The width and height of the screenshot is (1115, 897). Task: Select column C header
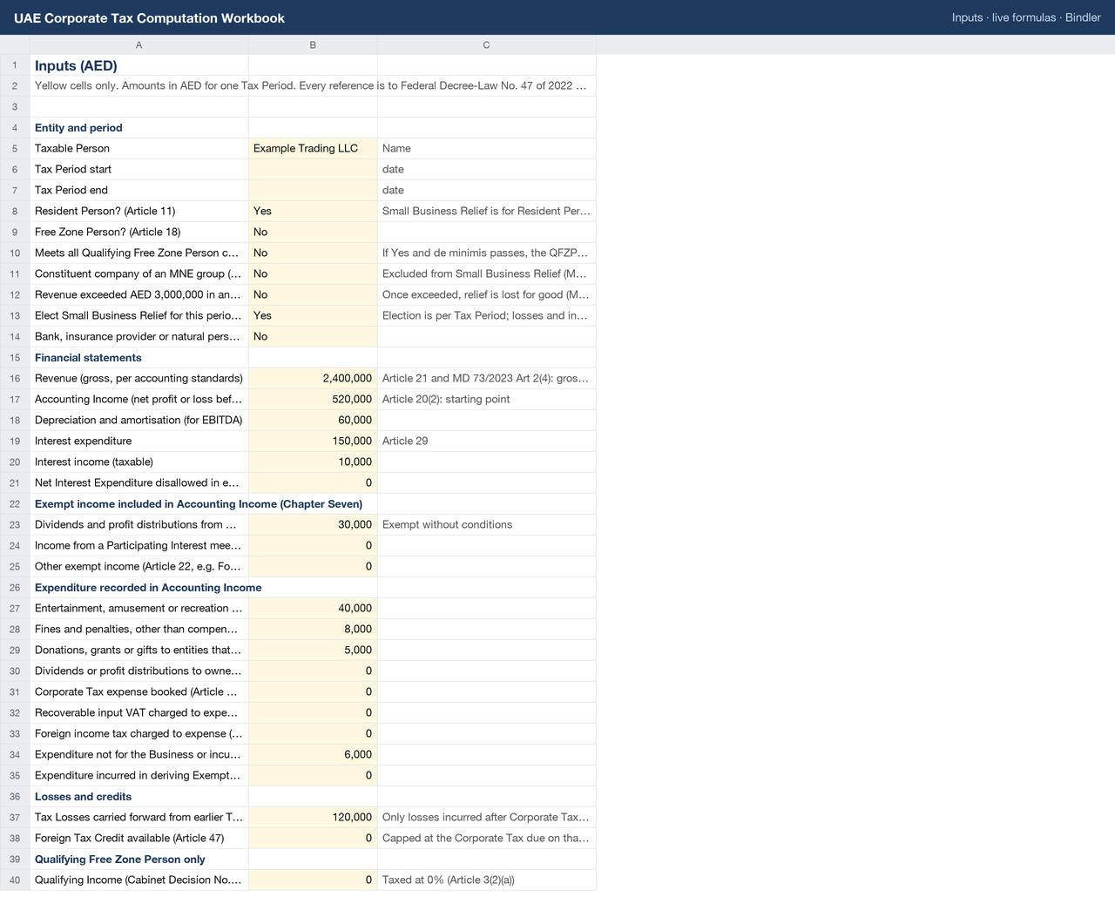tap(486, 44)
